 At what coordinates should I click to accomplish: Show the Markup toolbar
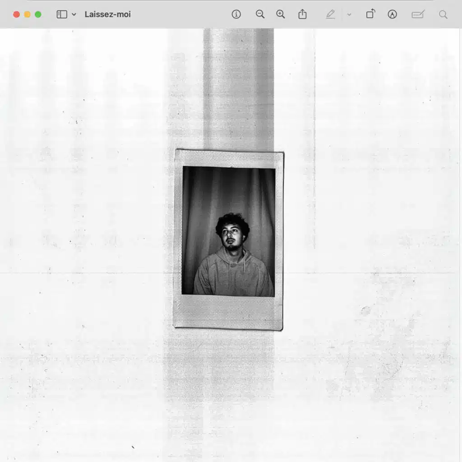pyautogui.click(x=393, y=14)
